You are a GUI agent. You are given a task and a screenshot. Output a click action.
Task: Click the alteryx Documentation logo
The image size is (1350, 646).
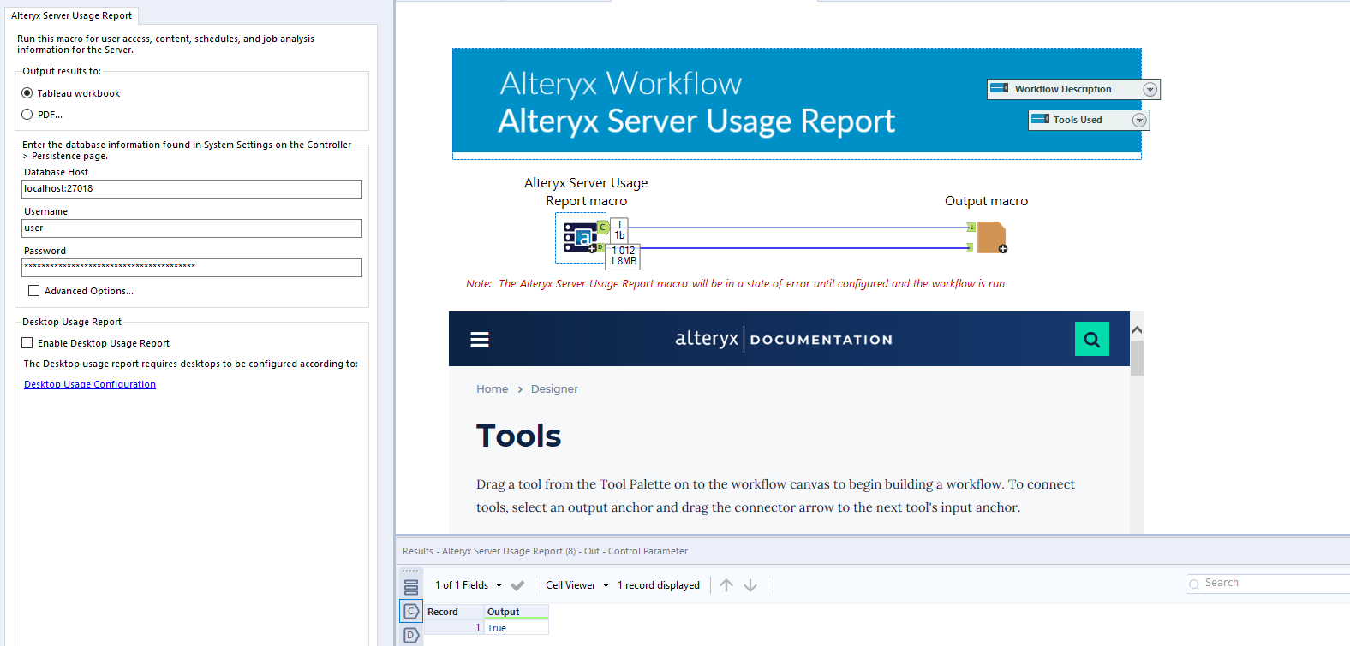click(x=784, y=339)
